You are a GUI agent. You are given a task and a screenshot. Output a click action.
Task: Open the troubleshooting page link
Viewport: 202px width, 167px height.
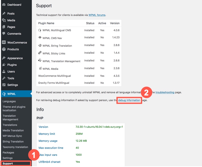pyautogui.click(x=165, y=92)
